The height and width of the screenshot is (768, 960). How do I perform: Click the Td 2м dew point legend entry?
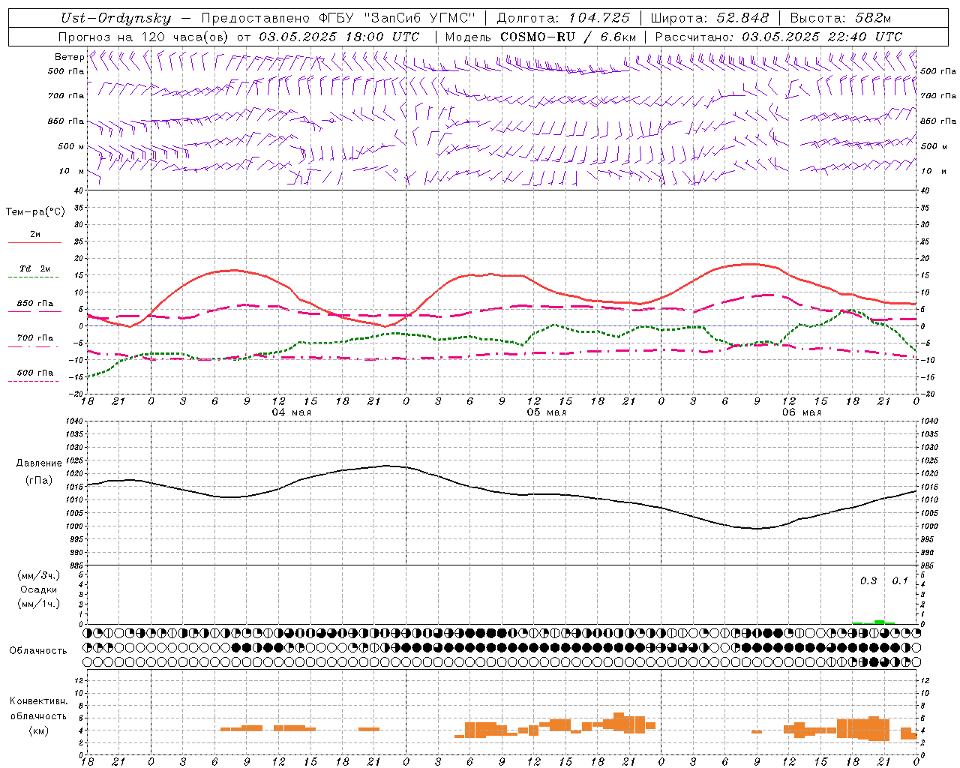tap(35, 268)
